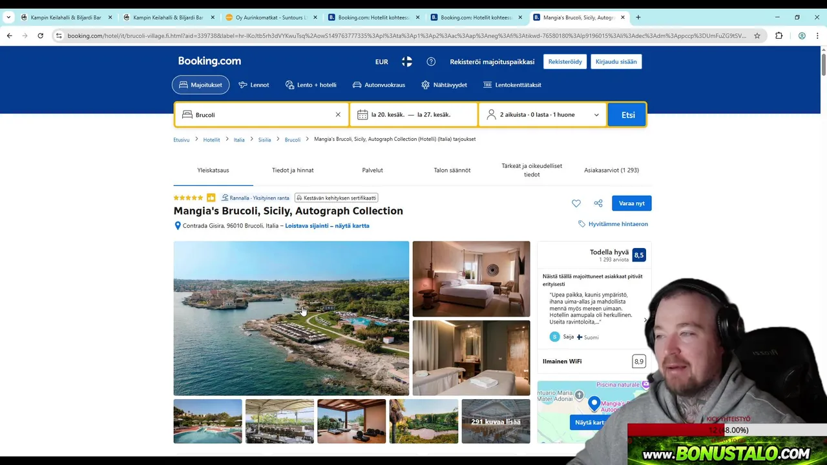Screen dimensions: 827x465
Task: Click Hotellit breadcrumb link
Action: (211, 139)
